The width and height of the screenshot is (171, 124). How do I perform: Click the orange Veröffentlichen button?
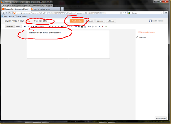[77, 21]
